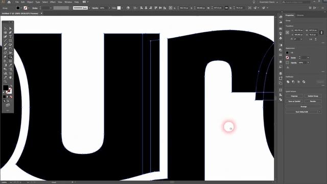Pick reference point locator in control bar
This screenshot has height=184, width=327.
coord(170,8)
